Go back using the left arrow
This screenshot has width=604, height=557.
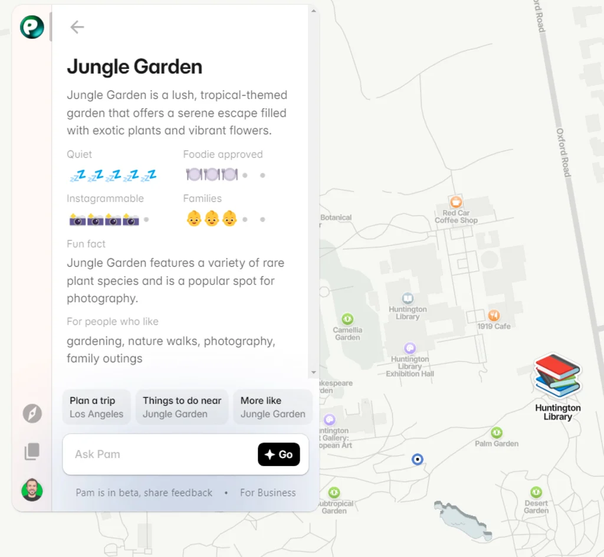click(77, 27)
